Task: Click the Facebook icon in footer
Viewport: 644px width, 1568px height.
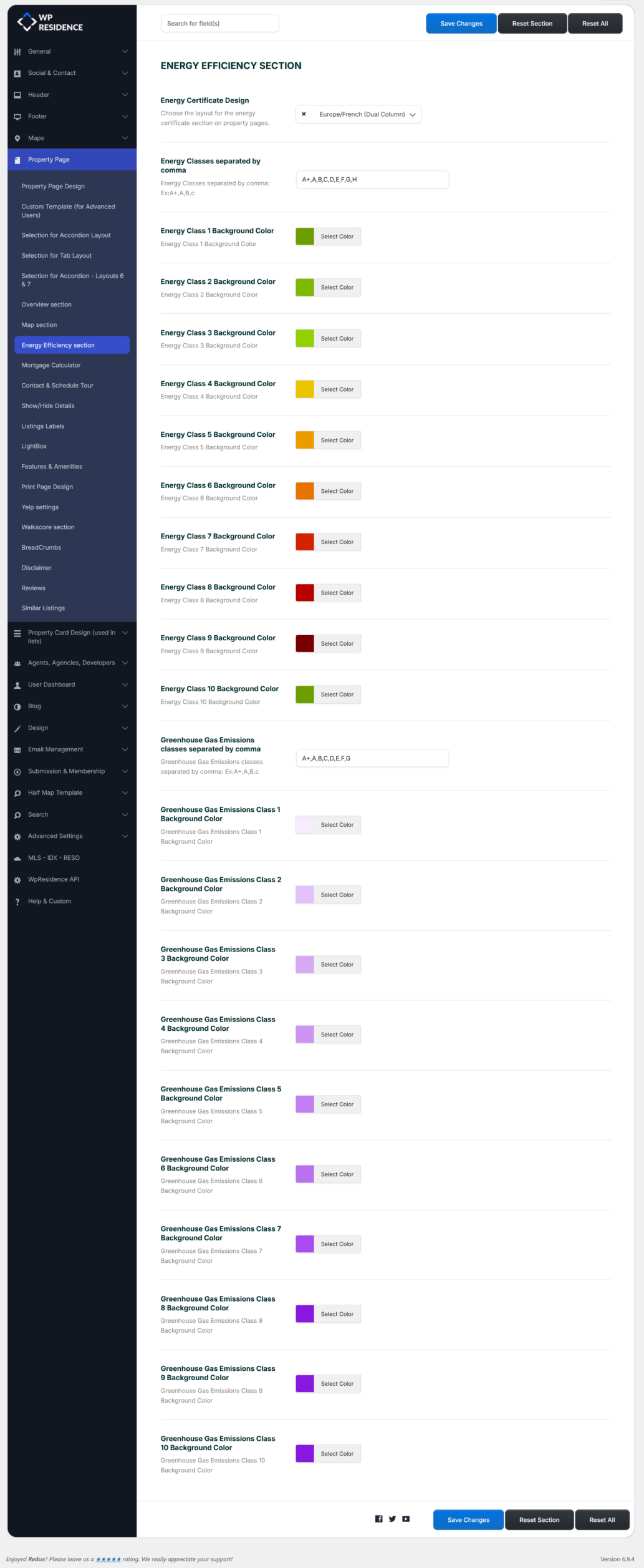Action: [x=378, y=1519]
